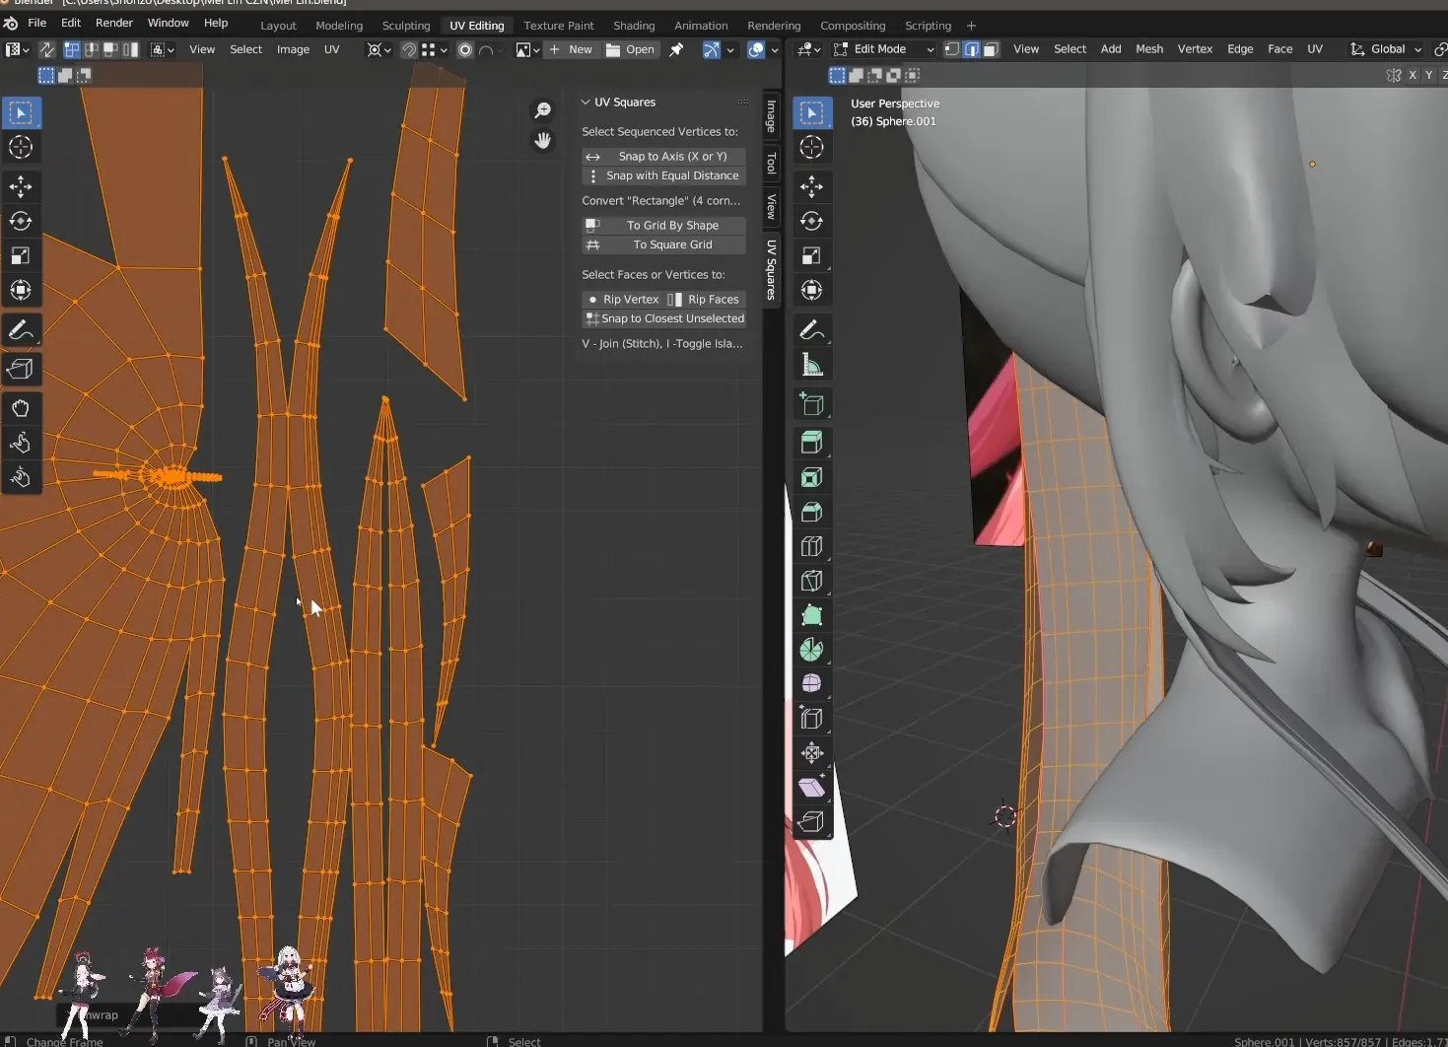Open Global transform orientation dropdown
Viewport: 1448px width, 1047px height.
click(1387, 49)
